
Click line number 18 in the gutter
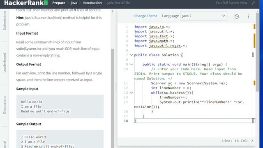pyautogui.click(x=126, y=121)
